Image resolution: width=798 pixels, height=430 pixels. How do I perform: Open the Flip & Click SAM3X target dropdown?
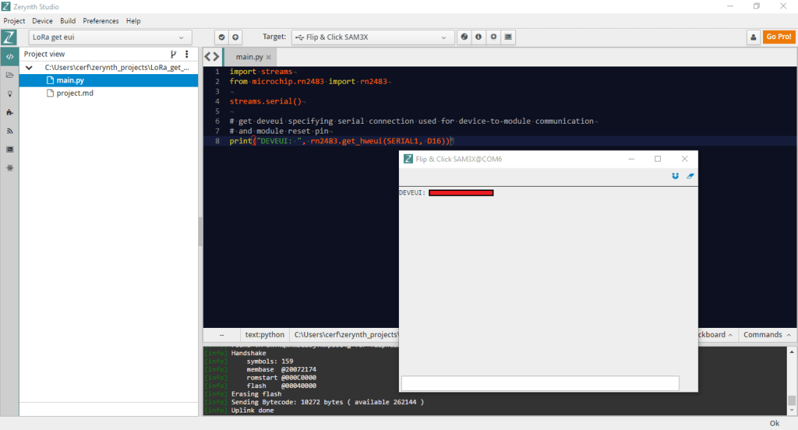(372, 37)
